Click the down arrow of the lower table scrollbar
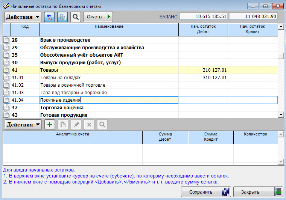This screenshot has height=200, width=286. (x=281, y=161)
